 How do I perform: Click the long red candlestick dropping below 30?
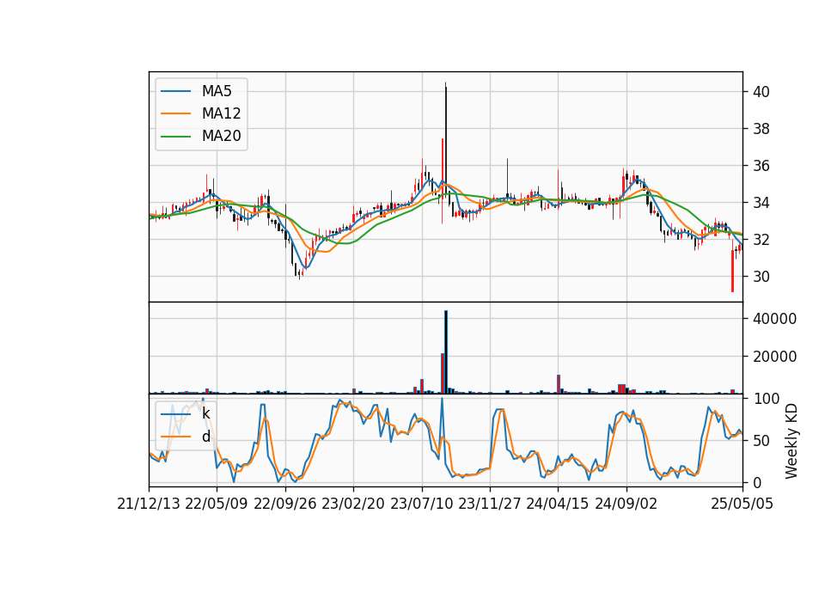pos(732,271)
